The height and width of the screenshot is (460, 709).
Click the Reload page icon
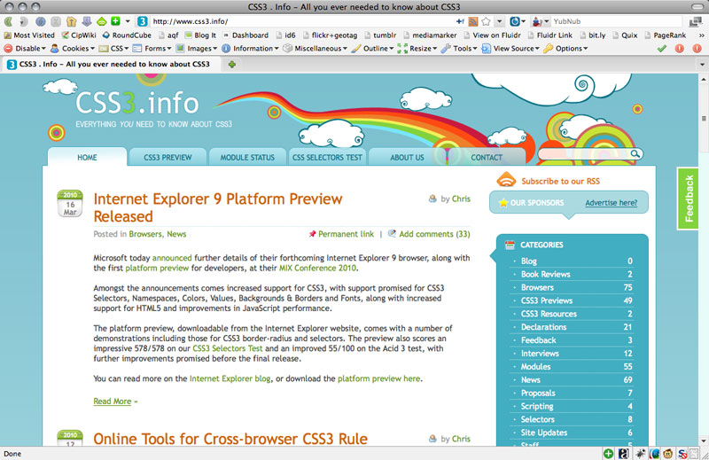pos(42,20)
